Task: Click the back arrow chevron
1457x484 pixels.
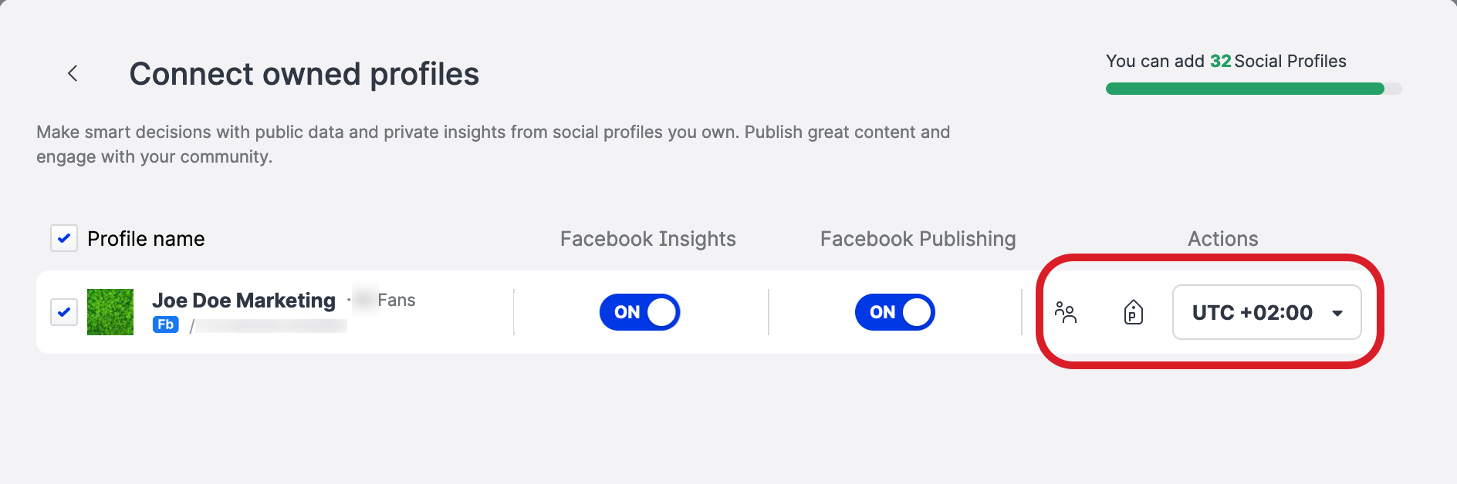Action: [72, 73]
